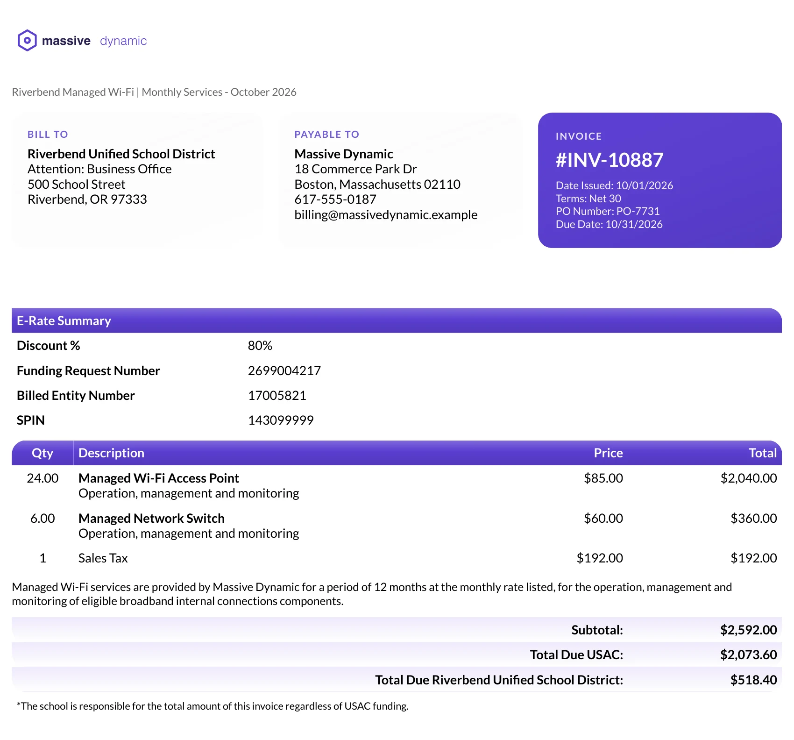Image resolution: width=794 pixels, height=740 pixels.
Task: Select the Total Due USAC amount $2,073.60
Action: (x=749, y=655)
